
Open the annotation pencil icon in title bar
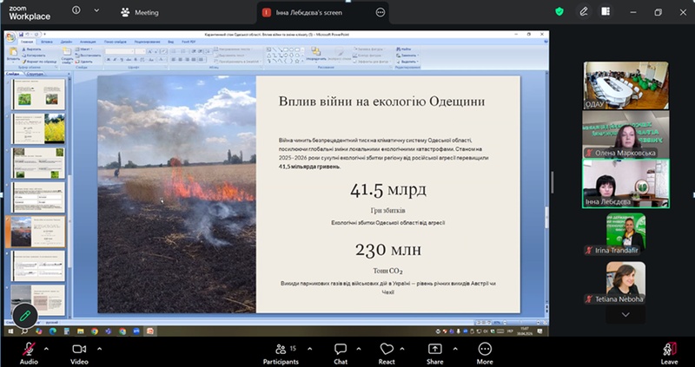coord(584,12)
